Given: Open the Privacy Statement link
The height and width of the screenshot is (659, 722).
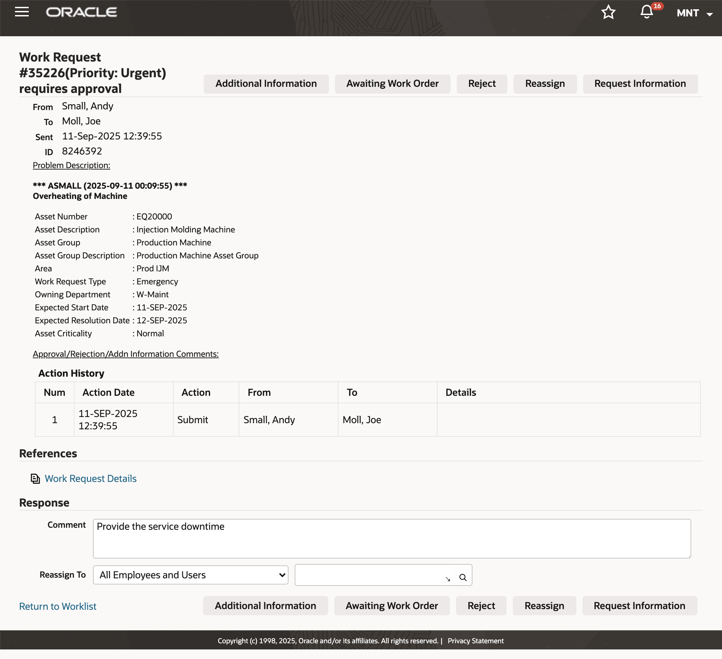Looking at the screenshot, I should coord(476,641).
